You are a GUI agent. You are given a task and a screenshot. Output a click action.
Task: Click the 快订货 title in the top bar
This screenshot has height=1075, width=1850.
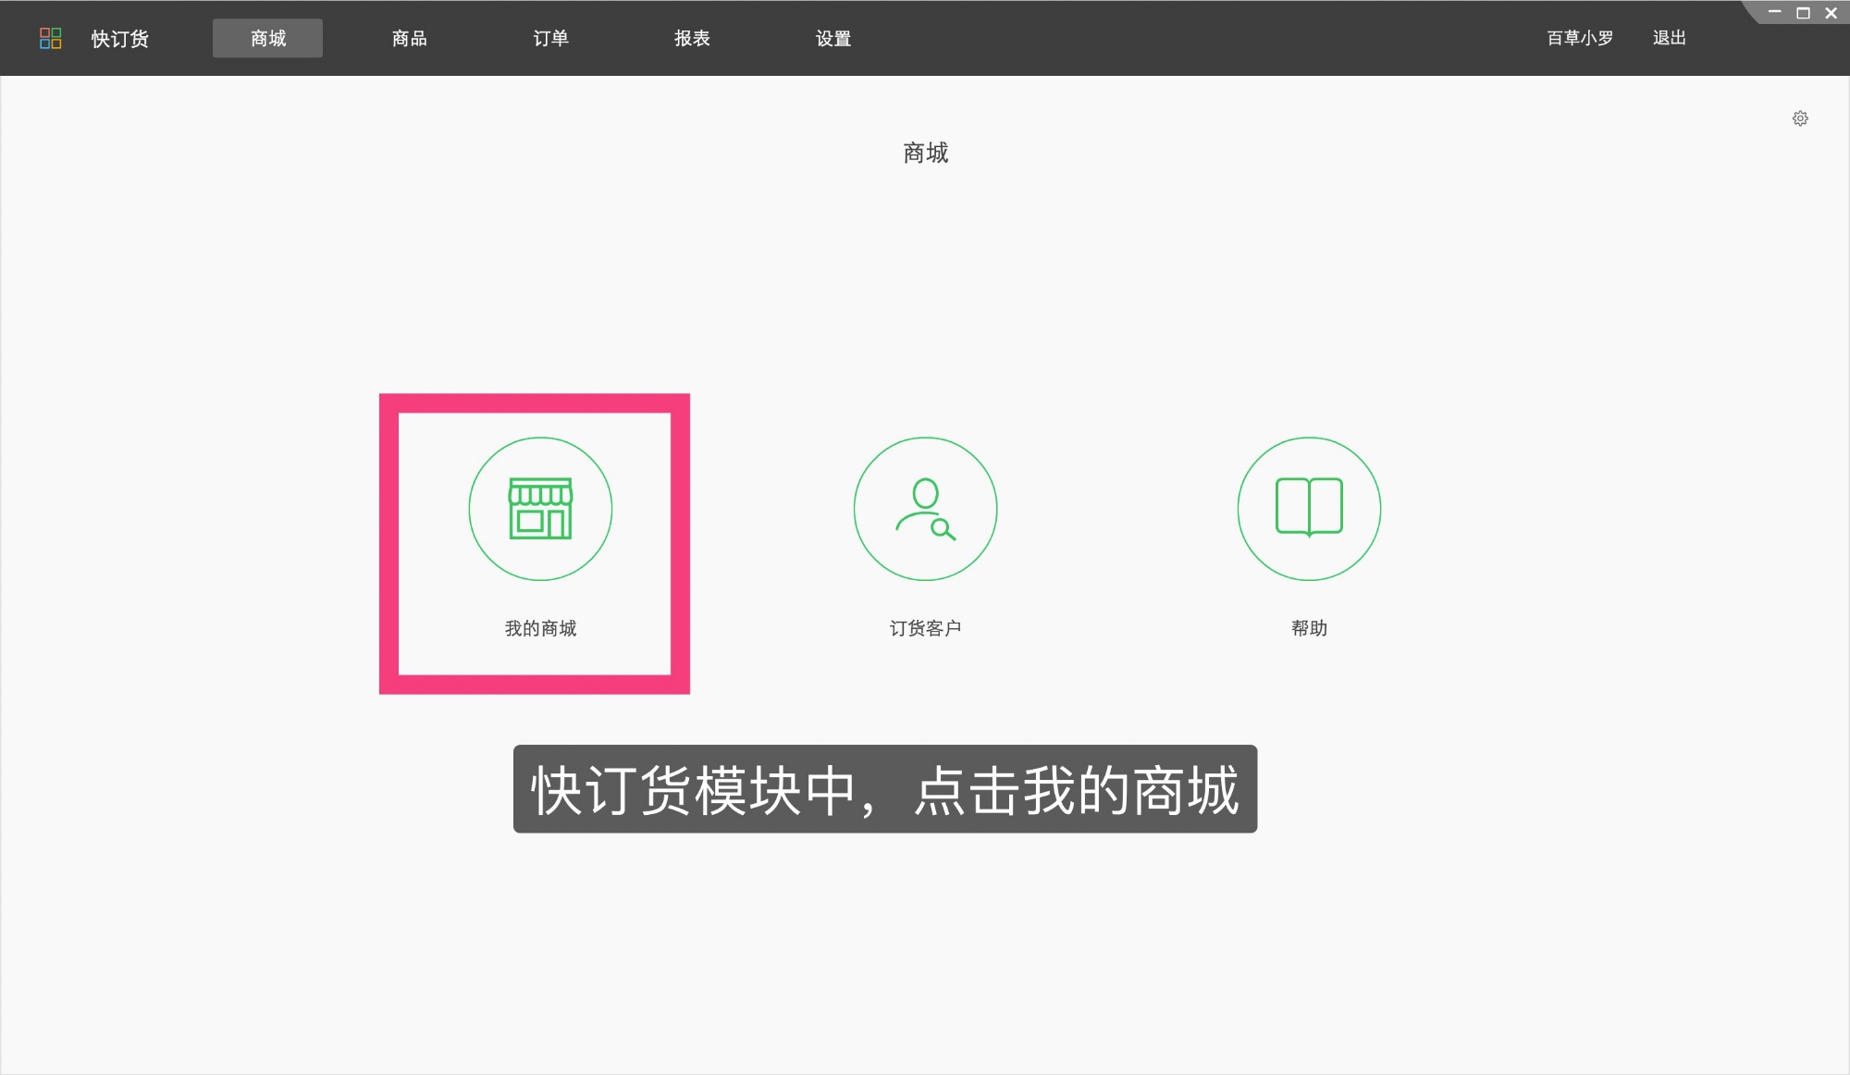[119, 38]
